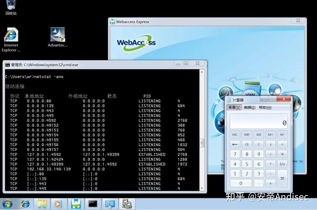Click the minus button
The height and width of the screenshot is (210, 317).
(x=271, y=174)
